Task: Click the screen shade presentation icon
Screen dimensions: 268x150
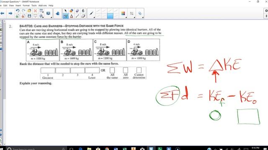Action: 35,16
